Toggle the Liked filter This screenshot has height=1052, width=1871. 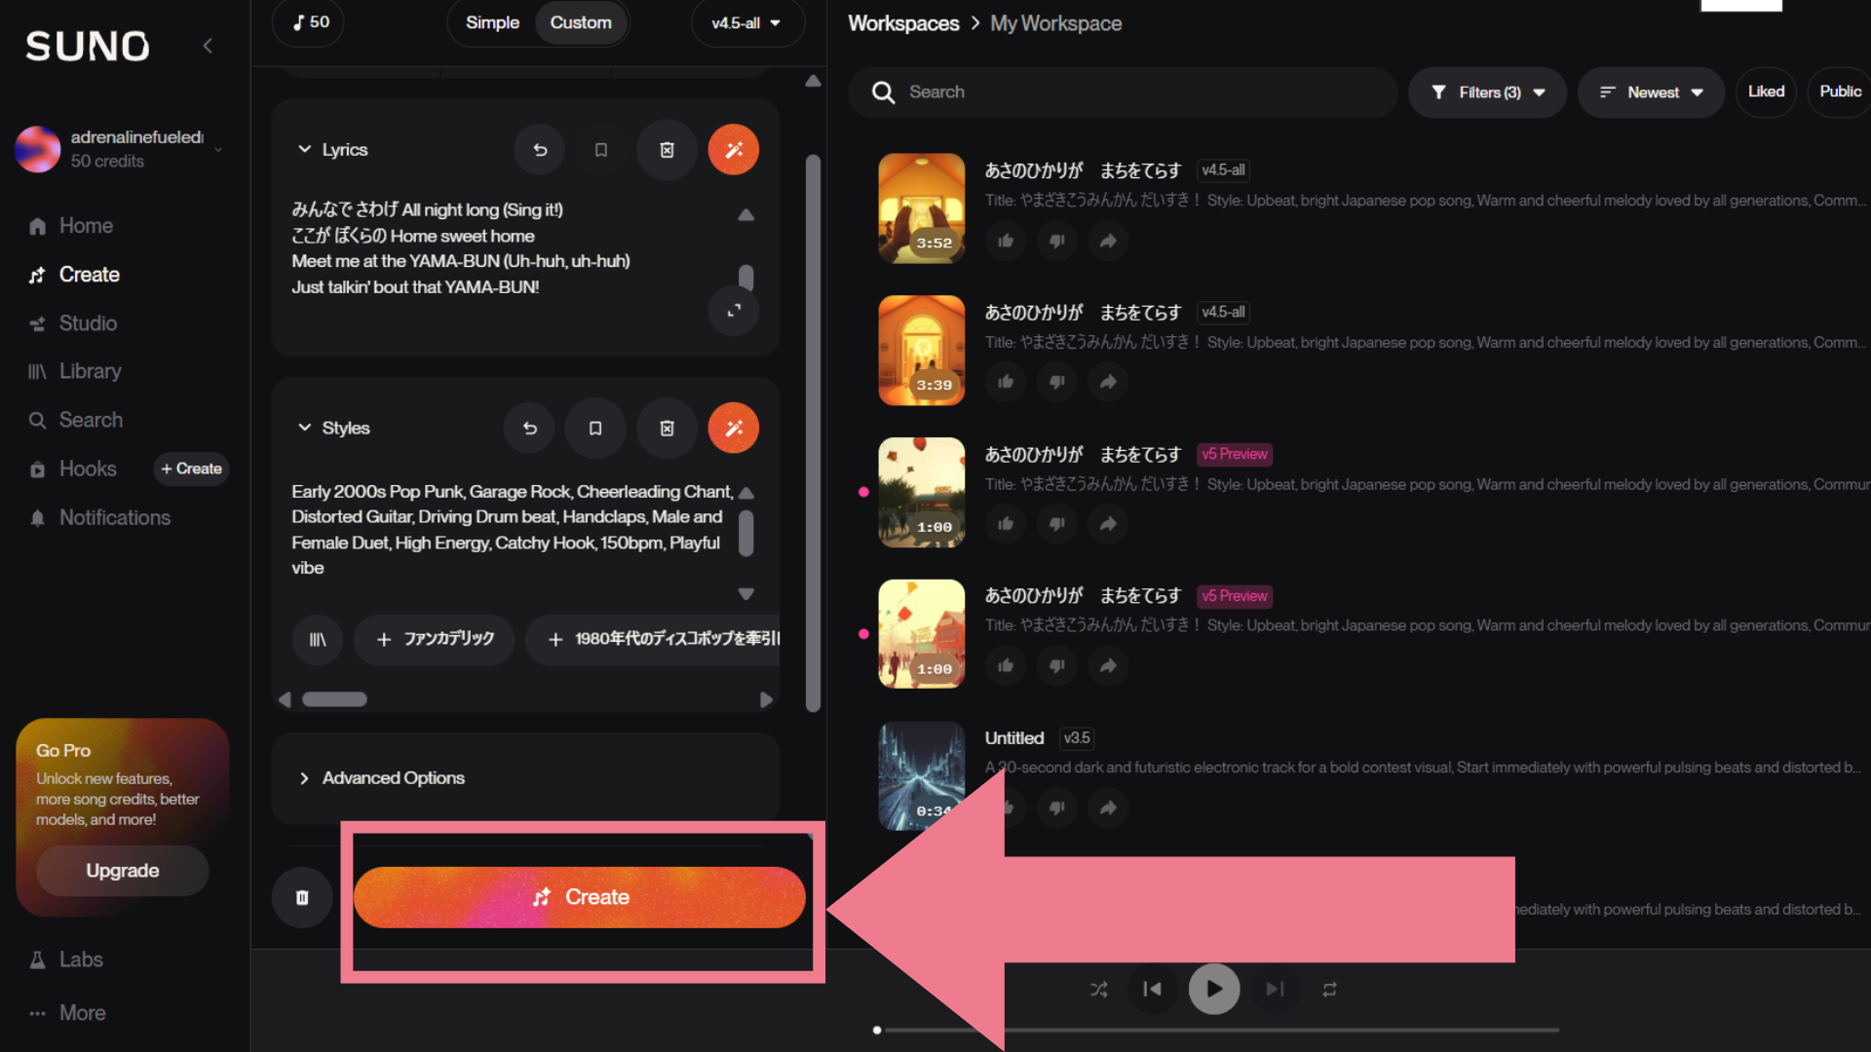tap(1765, 92)
